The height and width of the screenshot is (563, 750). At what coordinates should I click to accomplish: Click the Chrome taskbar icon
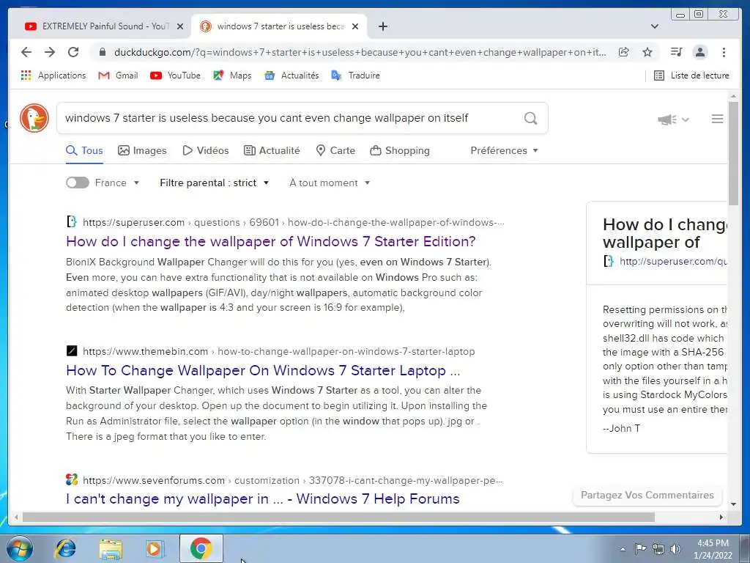(201, 548)
